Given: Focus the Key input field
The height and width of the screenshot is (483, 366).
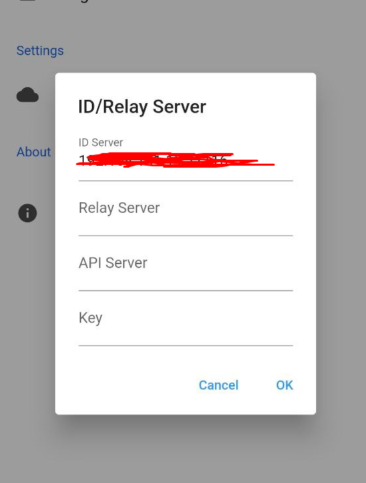Looking at the screenshot, I should tap(186, 322).
